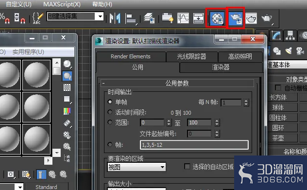Click the range start value spinner
The height and width of the screenshot is (190, 307).
tap(169, 122)
